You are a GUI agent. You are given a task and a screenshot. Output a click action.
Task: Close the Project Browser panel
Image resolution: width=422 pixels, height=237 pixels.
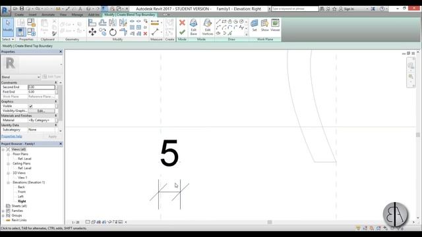[61, 144]
